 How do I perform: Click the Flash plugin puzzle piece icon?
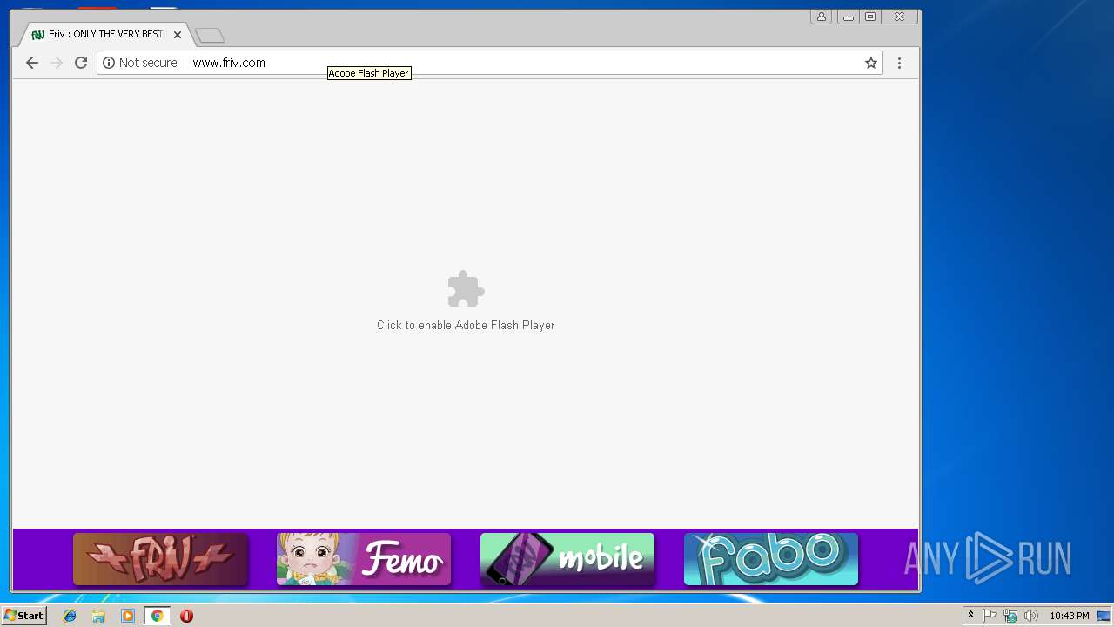[466, 289]
